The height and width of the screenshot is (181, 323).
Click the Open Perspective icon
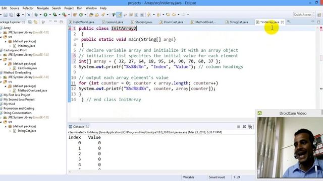(319, 15)
